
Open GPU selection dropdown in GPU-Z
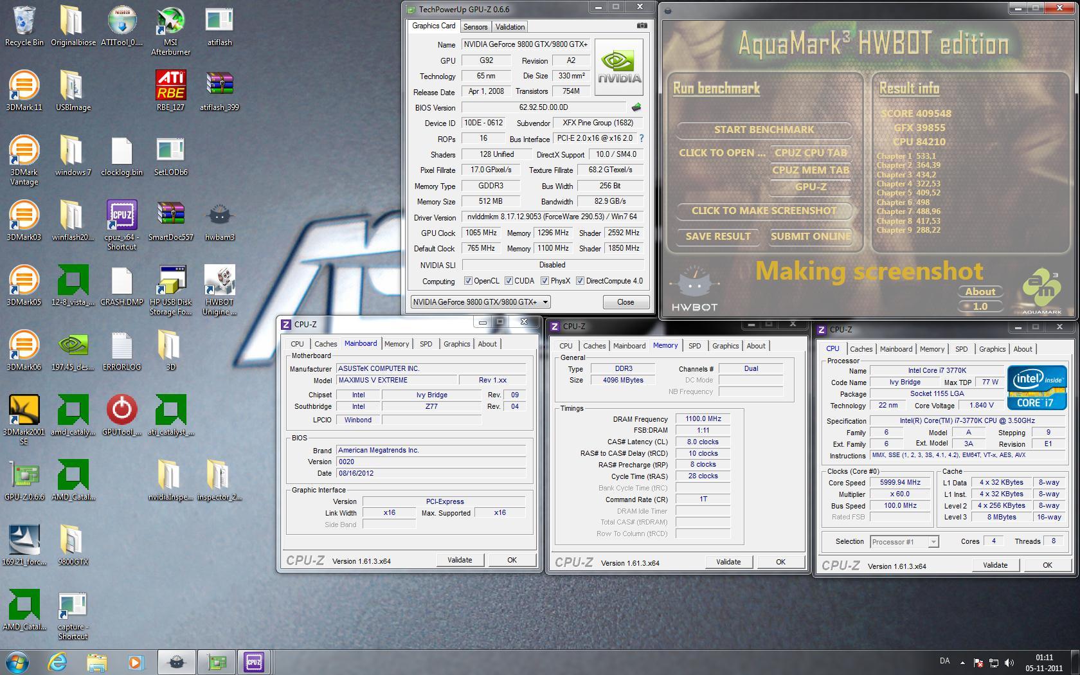(x=480, y=302)
